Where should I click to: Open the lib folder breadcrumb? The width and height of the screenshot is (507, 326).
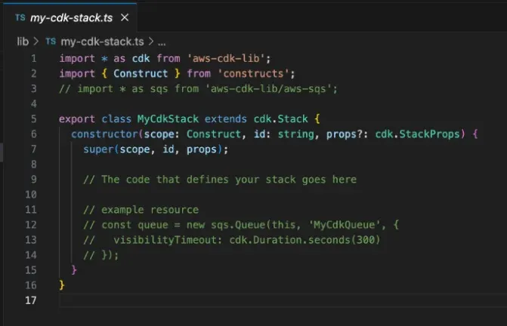coord(22,42)
